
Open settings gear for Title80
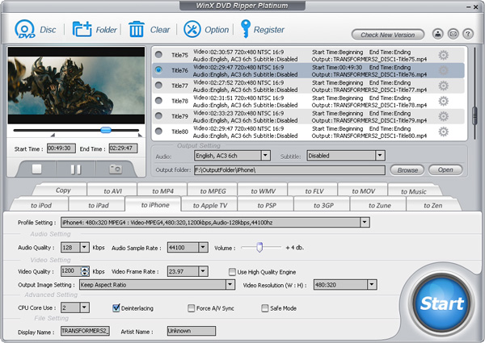pos(444,132)
